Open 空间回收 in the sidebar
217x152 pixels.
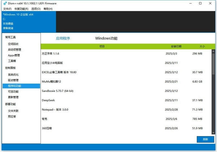(x=13, y=44)
